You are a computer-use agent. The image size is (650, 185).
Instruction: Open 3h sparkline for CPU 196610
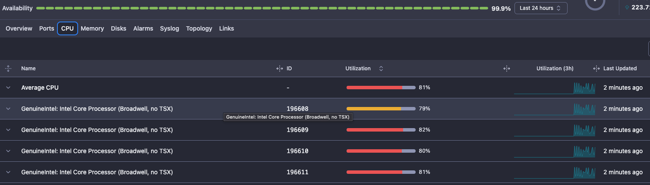[x=555, y=152]
